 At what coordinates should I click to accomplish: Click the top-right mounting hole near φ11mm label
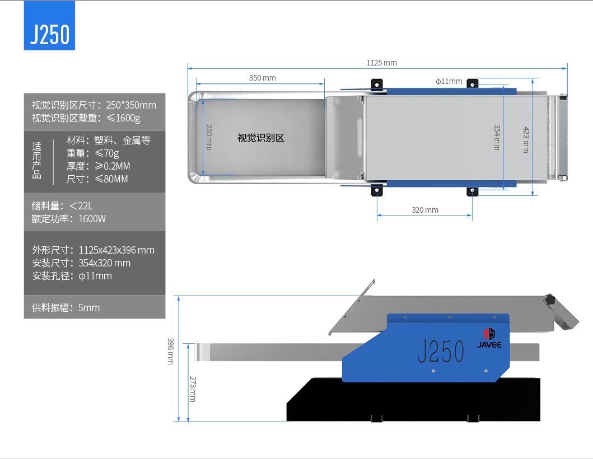coord(473,84)
